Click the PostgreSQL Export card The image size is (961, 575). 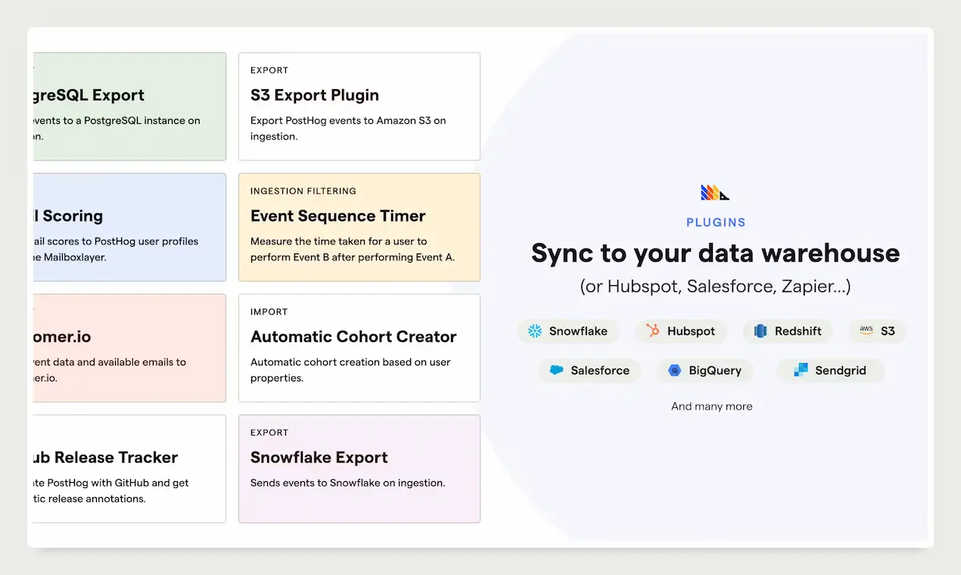(x=129, y=107)
